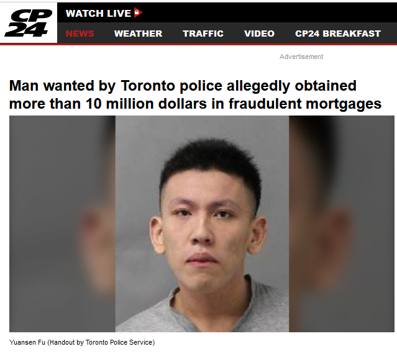Click the blurred left panel of the photo
The height and width of the screenshot is (354, 397).
(63, 224)
